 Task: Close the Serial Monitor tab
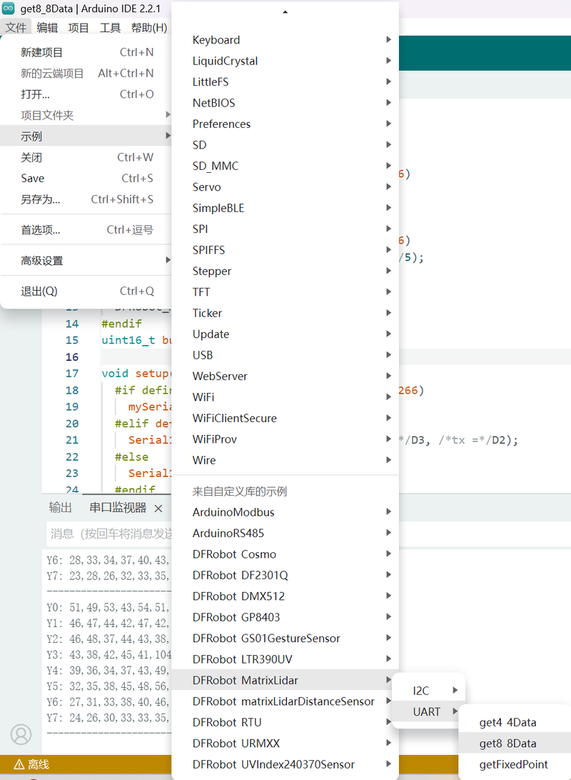[158, 508]
